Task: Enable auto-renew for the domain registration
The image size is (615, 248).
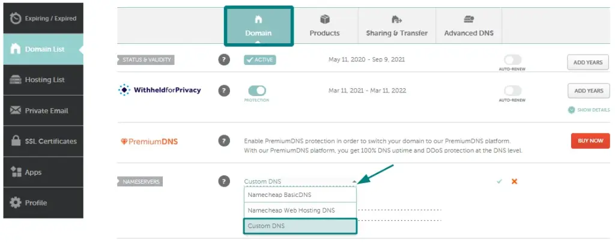Action: [512, 59]
